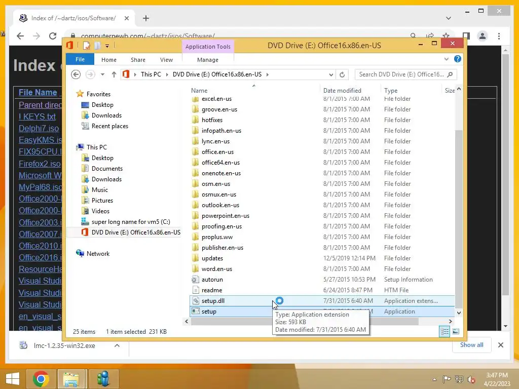Click the search magnifier icon in Explorer
Viewport: 519px width, 389px height.
tap(450, 74)
